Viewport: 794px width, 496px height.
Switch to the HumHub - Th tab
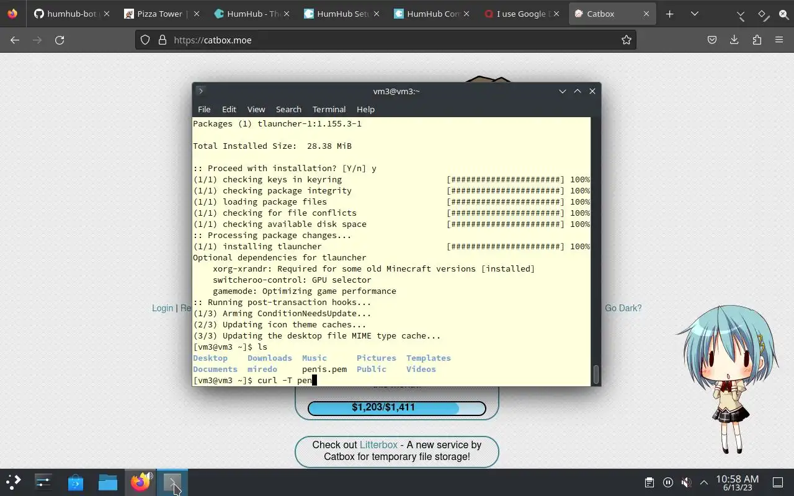click(251, 14)
